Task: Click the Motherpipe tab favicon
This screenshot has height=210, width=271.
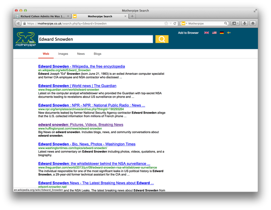Action: point(75,16)
